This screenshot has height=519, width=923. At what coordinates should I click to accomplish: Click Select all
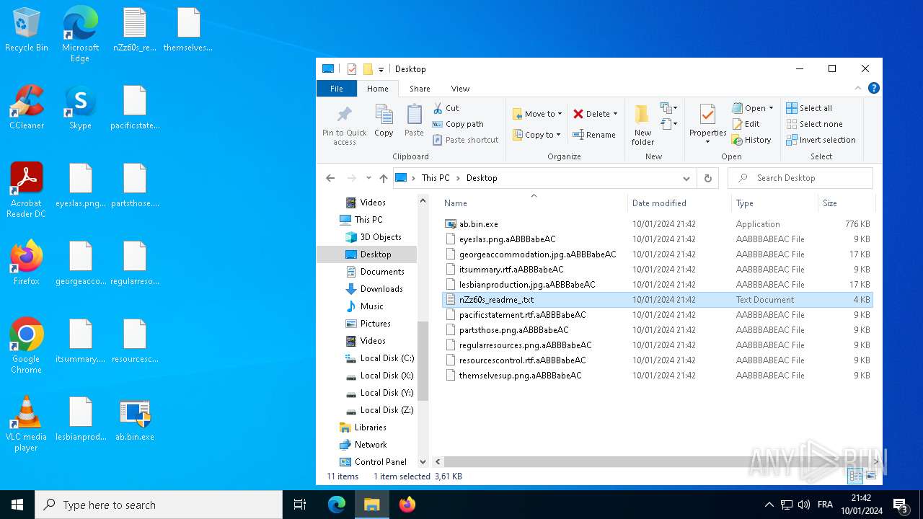point(809,108)
